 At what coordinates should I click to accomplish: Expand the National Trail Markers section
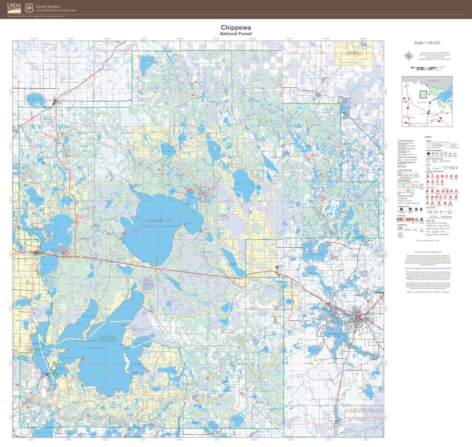pos(435,171)
